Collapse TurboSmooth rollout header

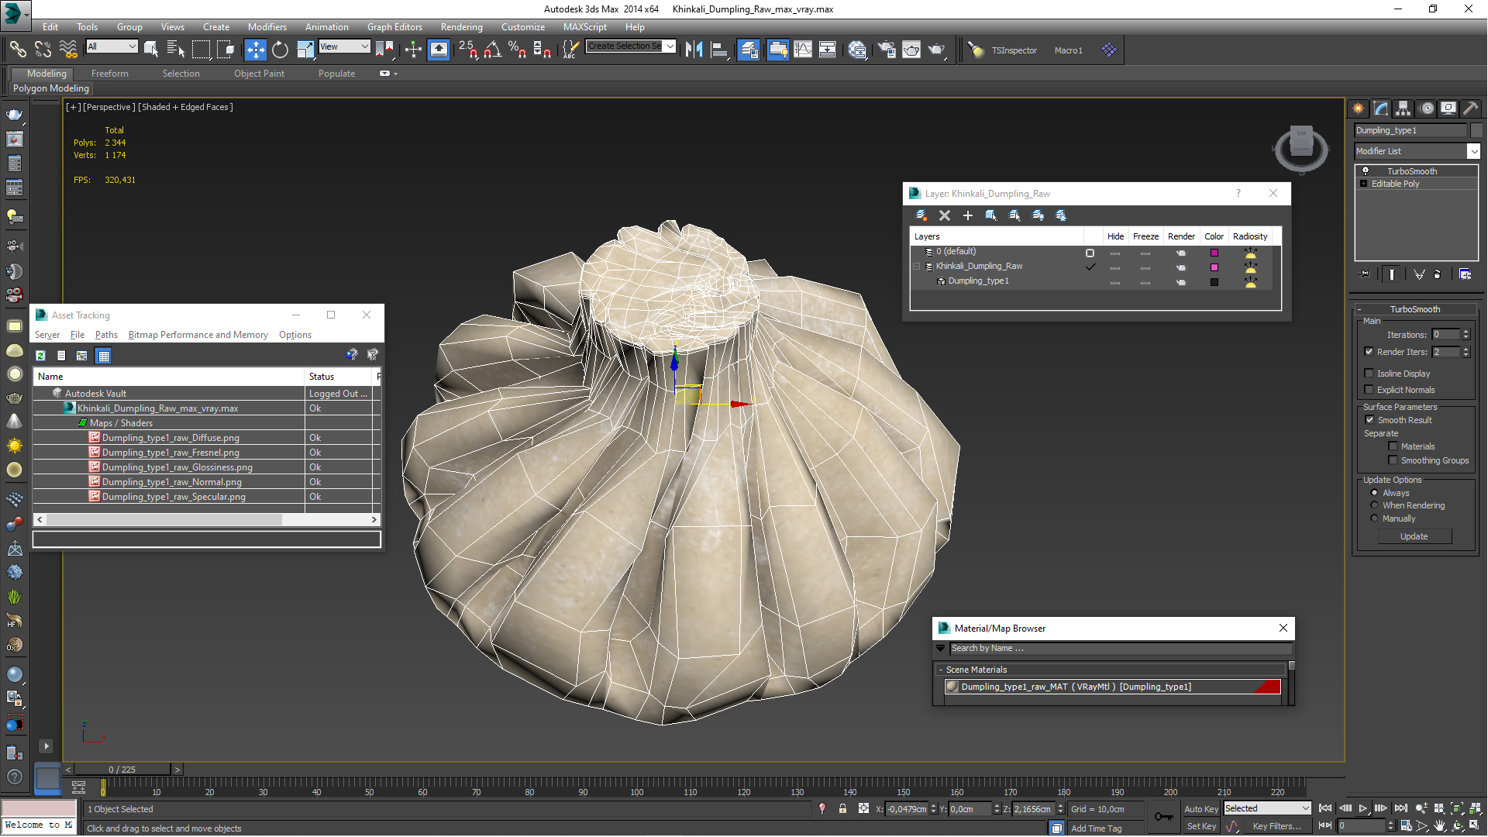(1414, 309)
